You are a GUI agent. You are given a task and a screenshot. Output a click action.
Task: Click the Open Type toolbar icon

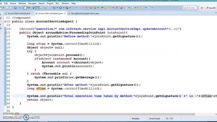pos(102,8)
